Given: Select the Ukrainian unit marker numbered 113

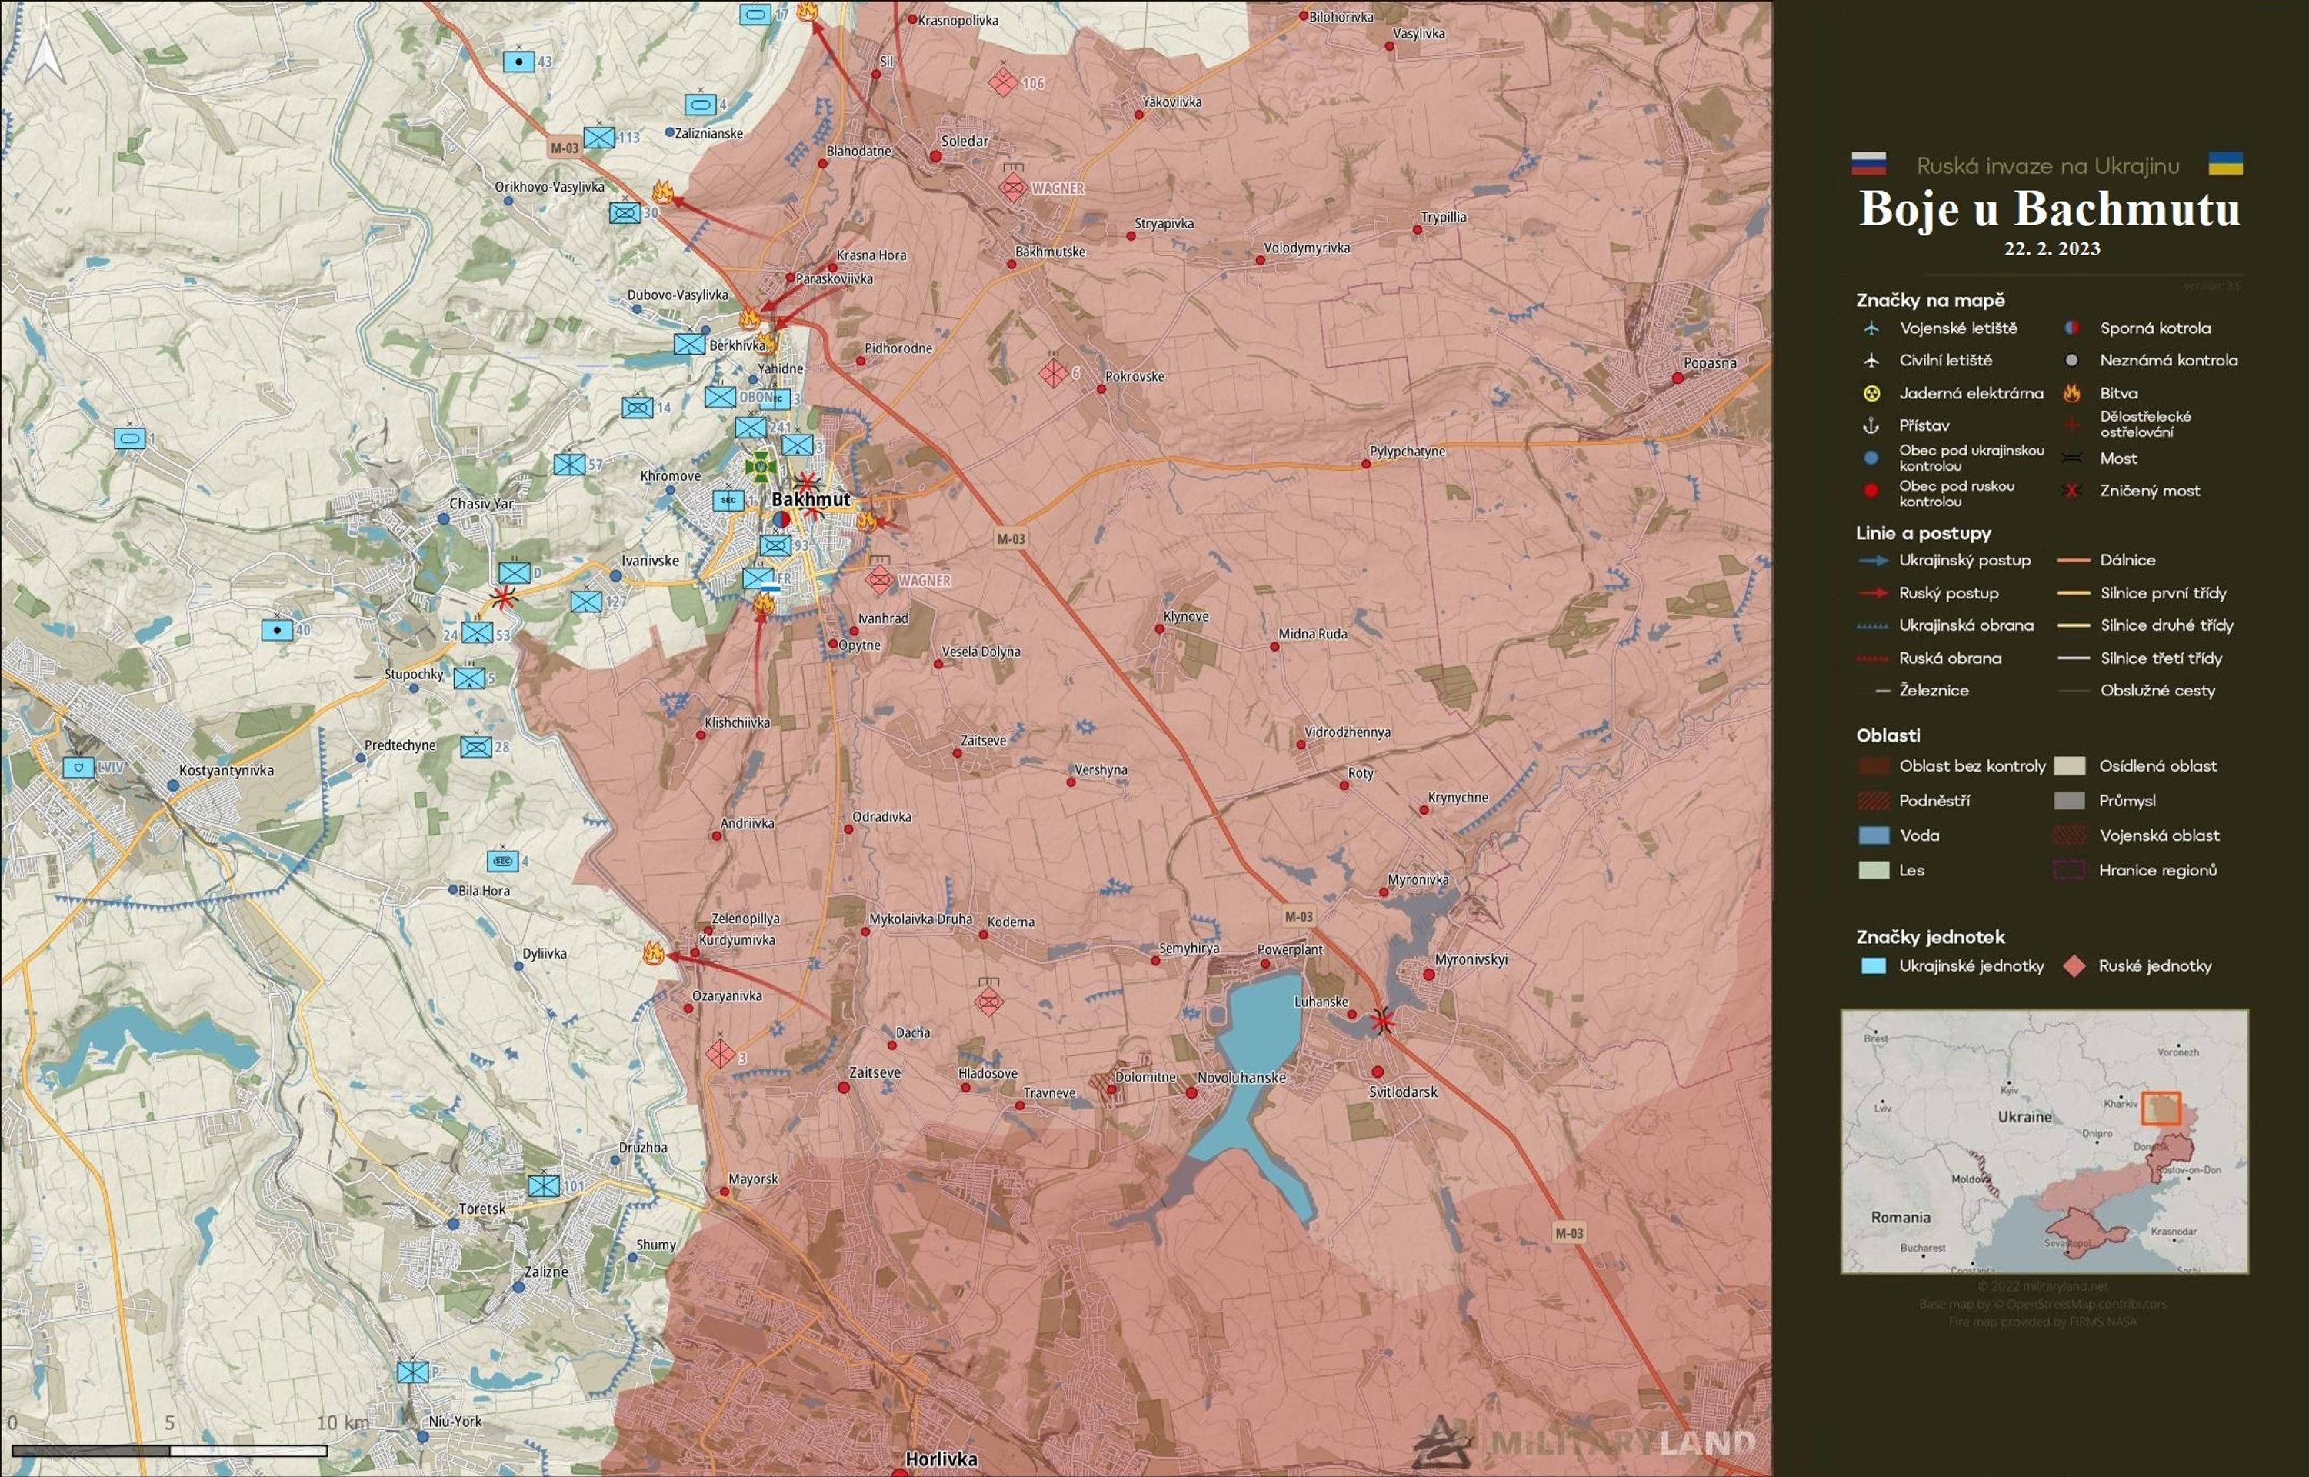Looking at the screenshot, I should pyautogui.click(x=599, y=138).
